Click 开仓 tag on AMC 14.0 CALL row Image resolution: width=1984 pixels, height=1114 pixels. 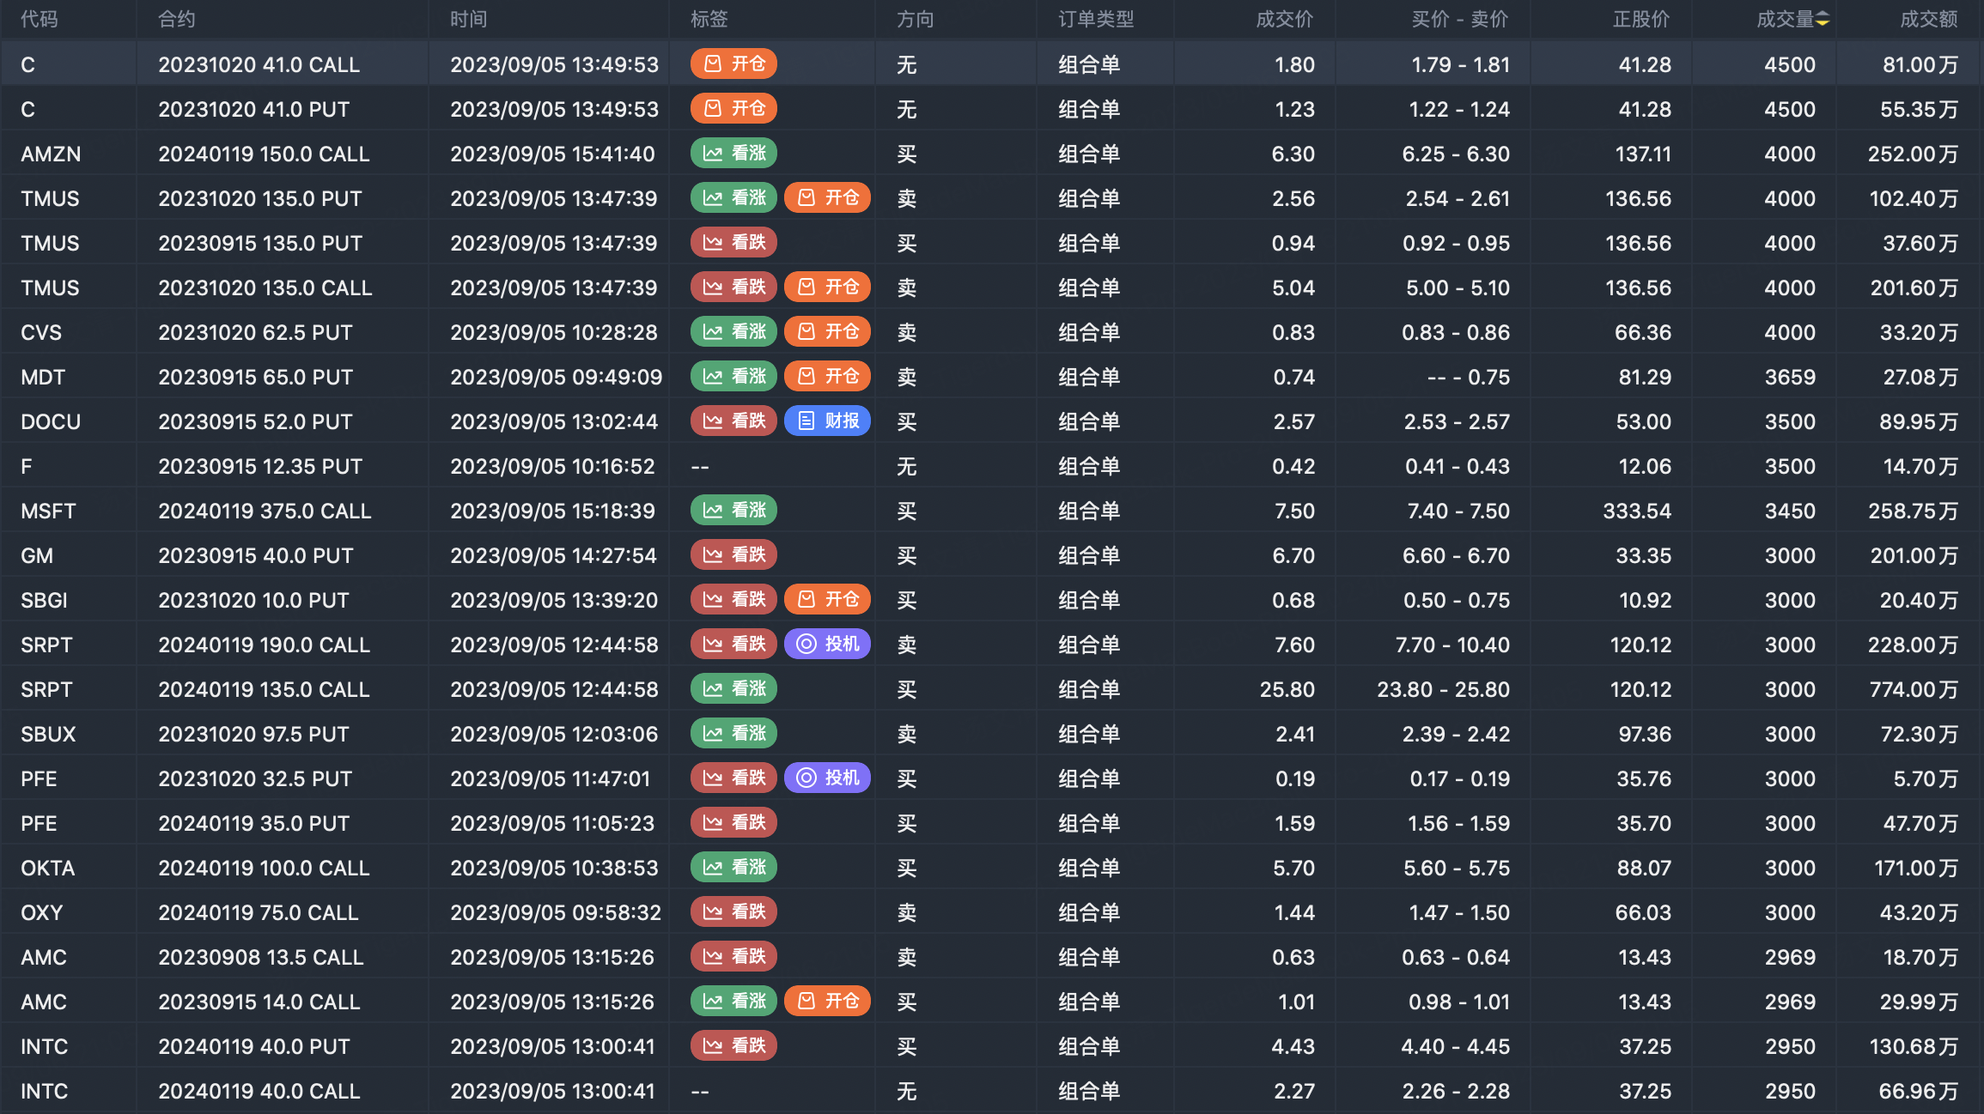coord(828,1002)
